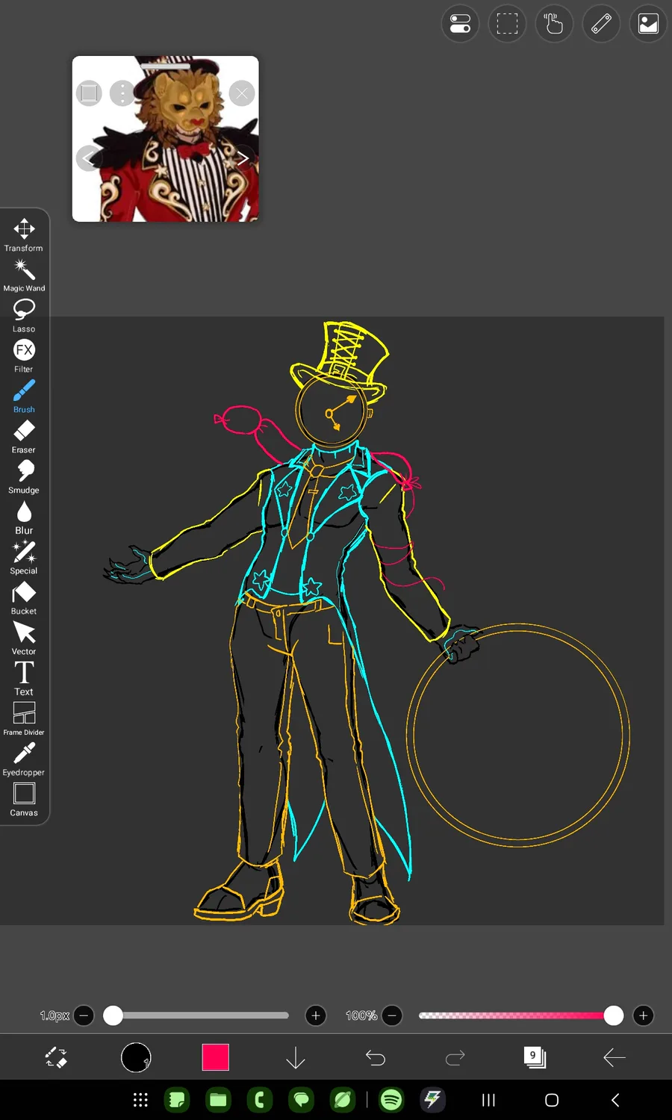Screen dimensions: 672x1120
Task: Select the Brush tool
Action: pos(24,396)
